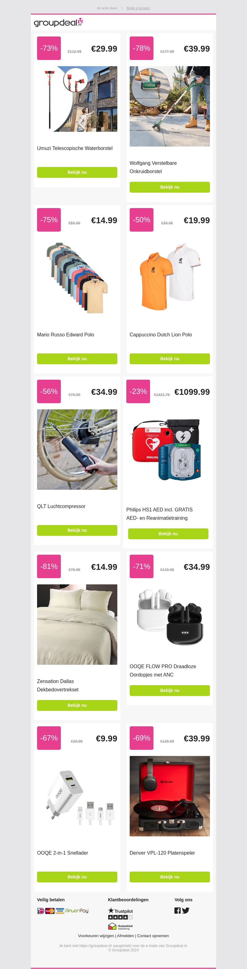Viewport: 247px width, 969px height.
Task: Open the Bekijk in browser link
Action: (138, 8)
